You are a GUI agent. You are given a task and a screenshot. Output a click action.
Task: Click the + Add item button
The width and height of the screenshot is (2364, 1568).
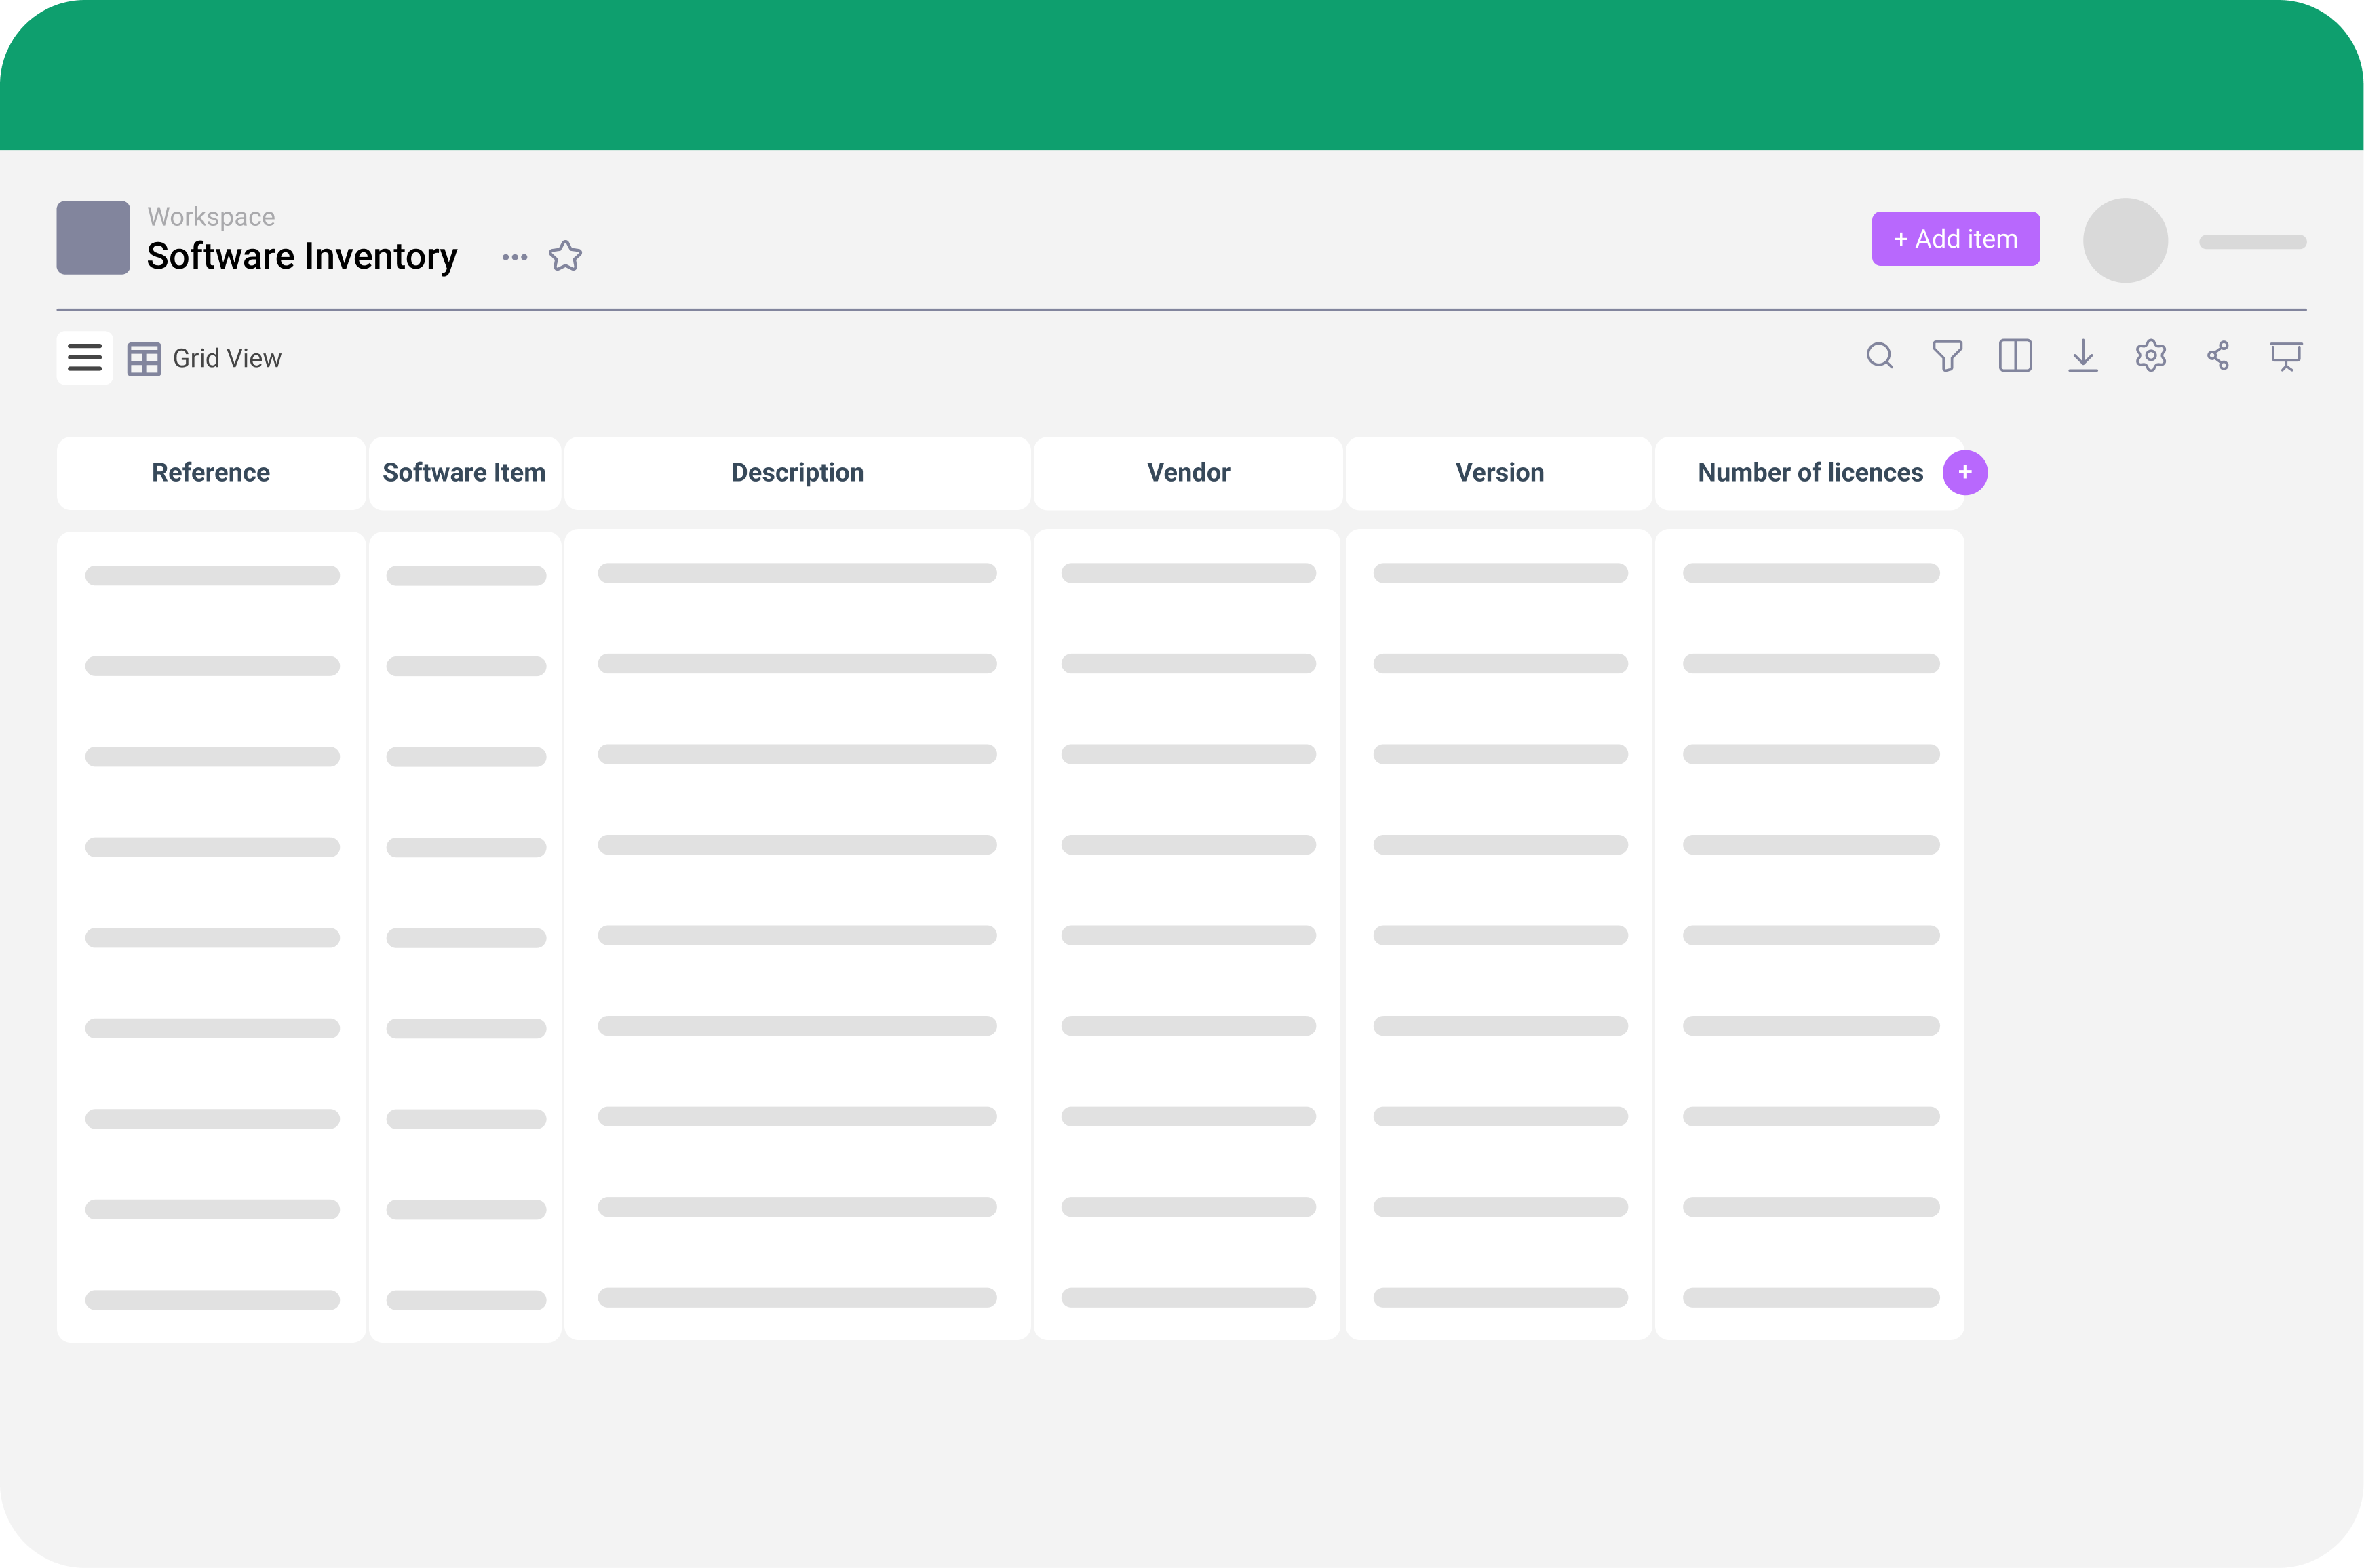point(1955,239)
